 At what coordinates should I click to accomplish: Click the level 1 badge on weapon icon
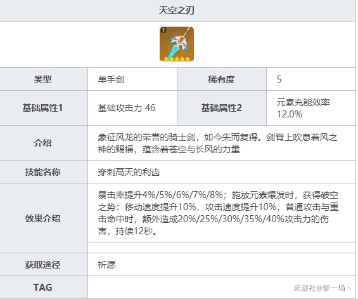(x=163, y=30)
